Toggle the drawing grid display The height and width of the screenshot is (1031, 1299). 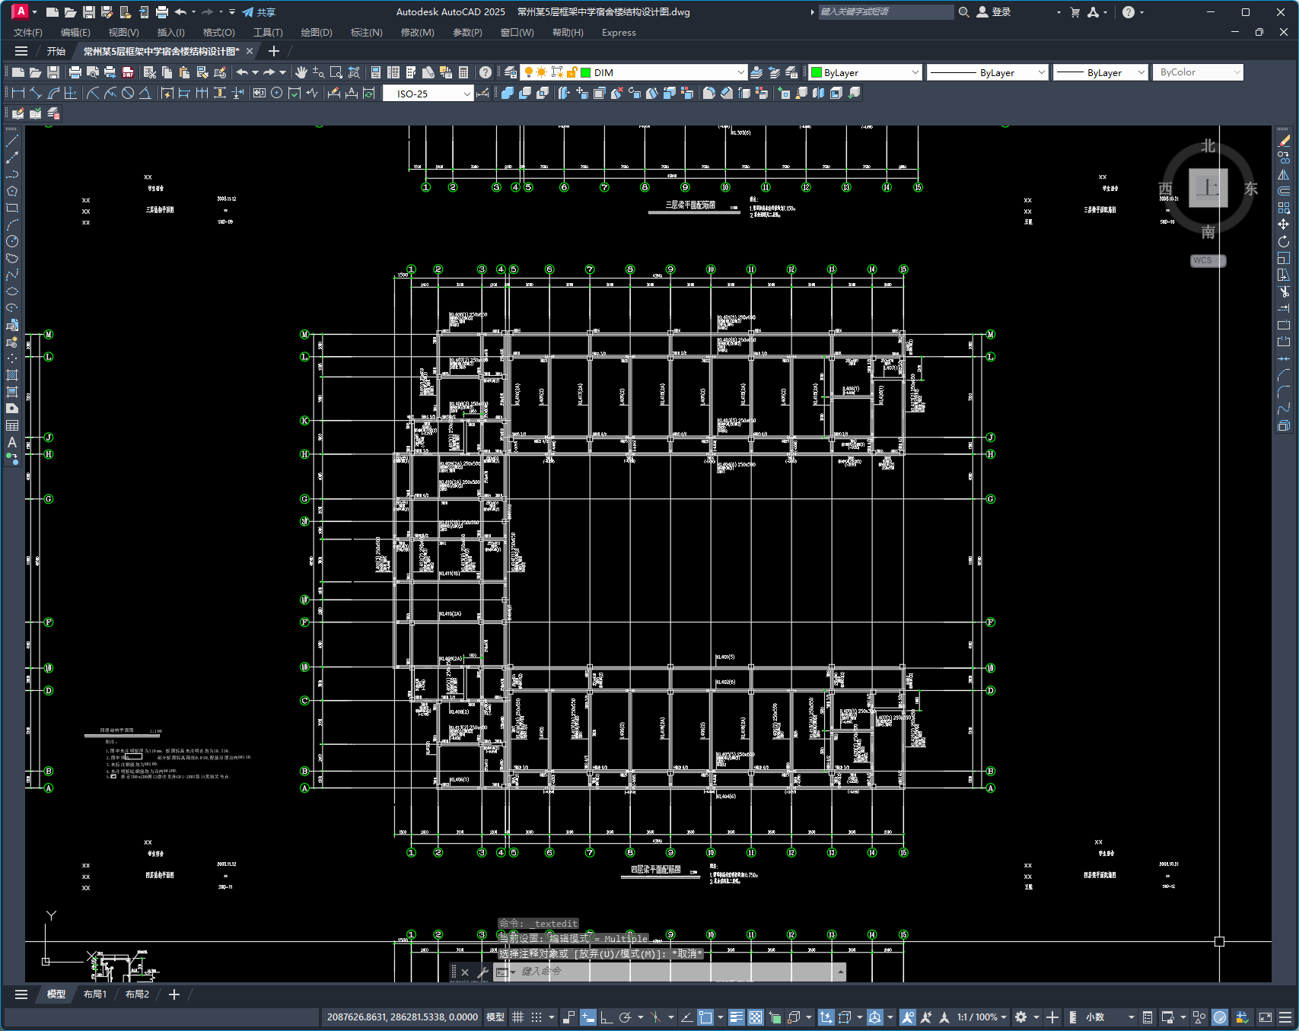point(518,1017)
